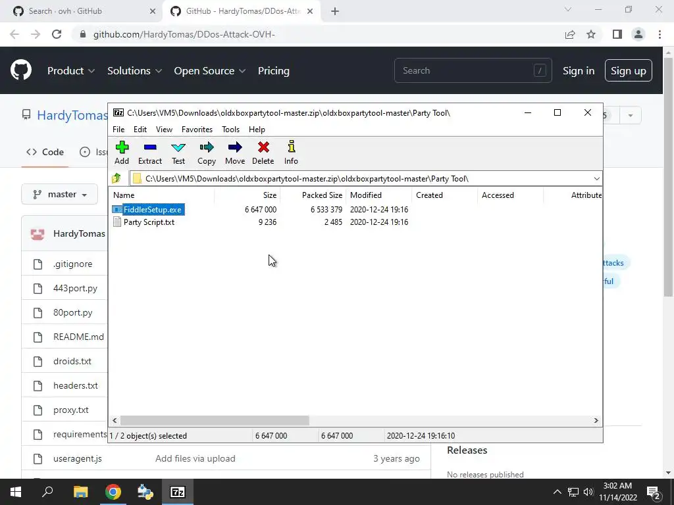Click the Copy toolbar icon in 7-Zip
The image size is (674, 505).
pos(206,153)
